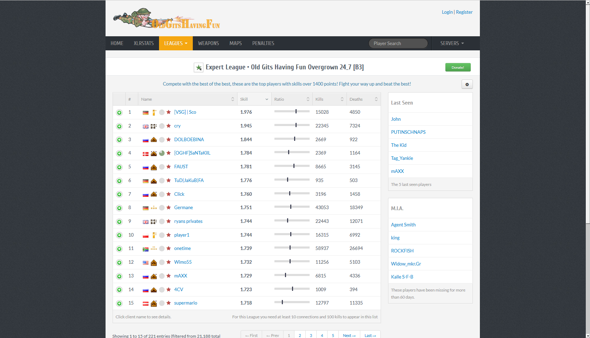Image resolution: width=590 pixels, height=338 pixels.
Task: Open the Register link
Action: pyautogui.click(x=464, y=12)
